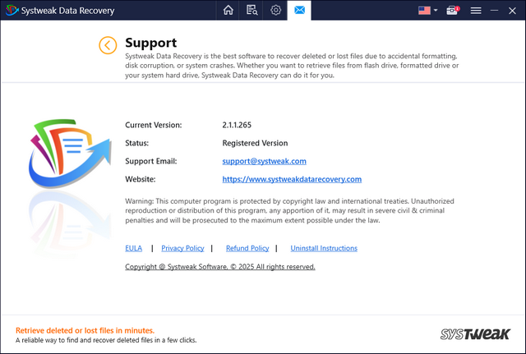
Task: Click the orange back arrow button
Action: pyautogui.click(x=108, y=45)
